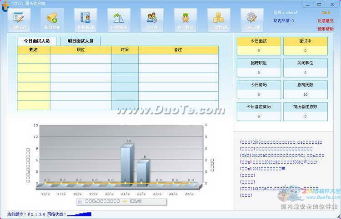Open the system settings gear icon

(252, 20)
